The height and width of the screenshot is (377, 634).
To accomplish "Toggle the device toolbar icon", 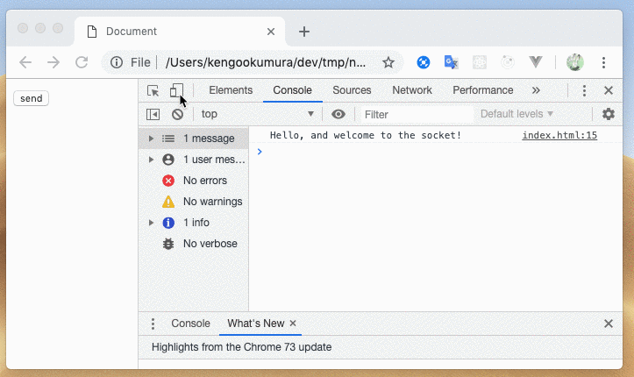I will (x=176, y=90).
